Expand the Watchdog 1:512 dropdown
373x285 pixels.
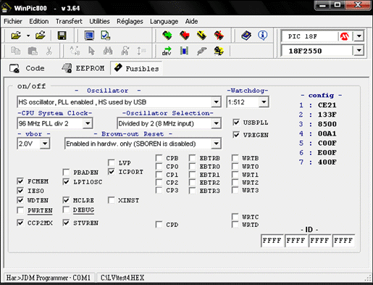(264, 102)
